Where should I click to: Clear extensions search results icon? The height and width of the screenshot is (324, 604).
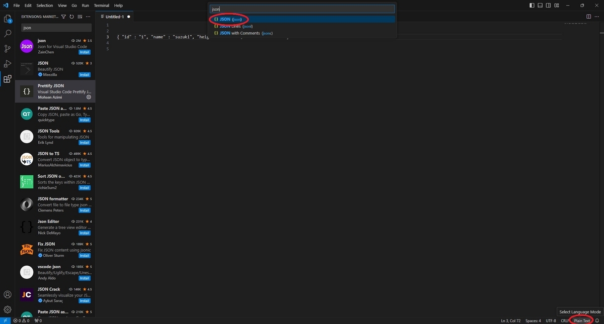(80, 17)
